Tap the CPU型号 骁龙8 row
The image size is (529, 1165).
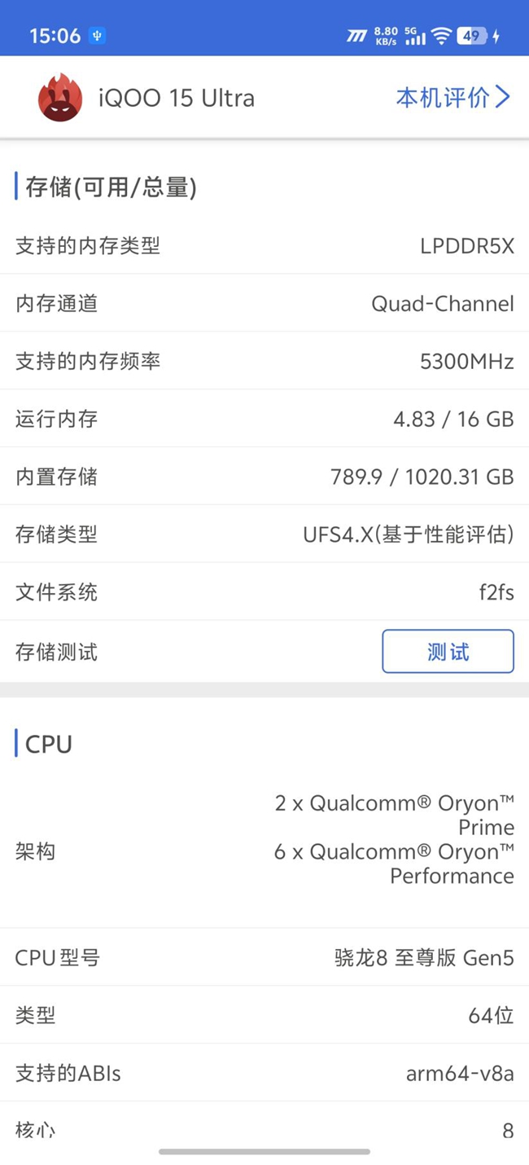[264, 957]
